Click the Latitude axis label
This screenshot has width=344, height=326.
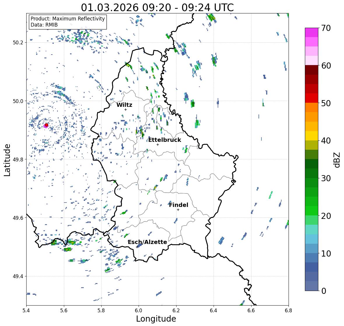7,160
